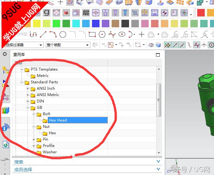This screenshot has height=175, width=214.
Task: Expand the 成员选择 section
Action: (159, 169)
